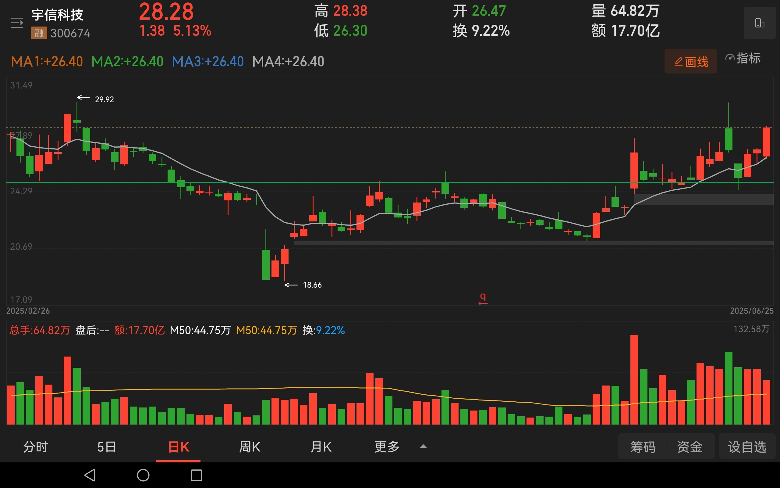Tap the high price 28.38
The height and width of the screenshot is (488, 780).
350,11
